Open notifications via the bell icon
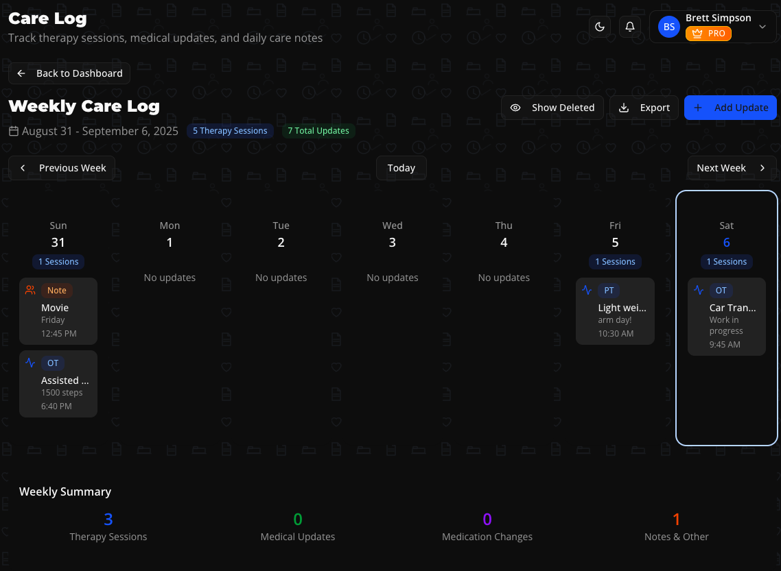Image resolution: width=781 pixels, height=571 pixels. pos(630,26)
